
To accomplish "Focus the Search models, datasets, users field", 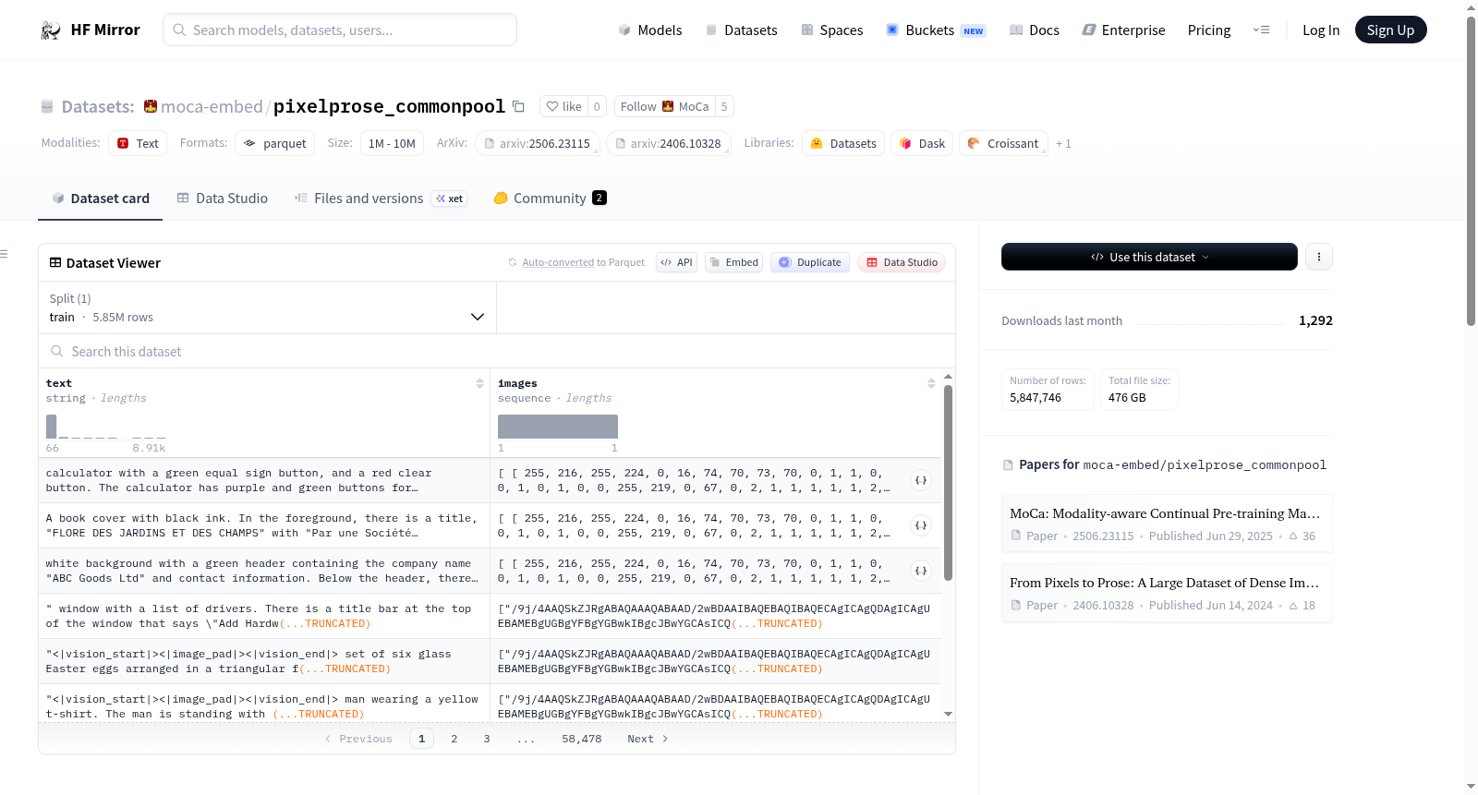I will (340, 30).
